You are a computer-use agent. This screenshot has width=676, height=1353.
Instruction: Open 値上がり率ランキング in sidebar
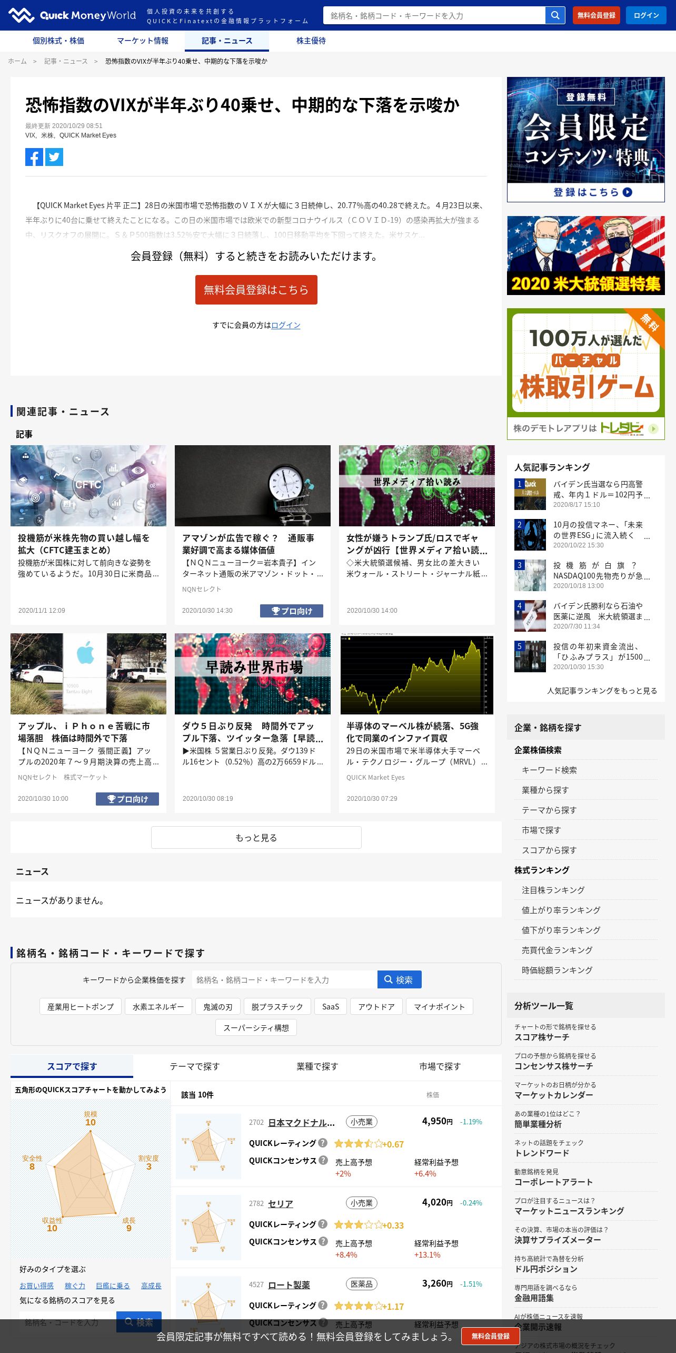pyautogui.click(x=561, y=910)
